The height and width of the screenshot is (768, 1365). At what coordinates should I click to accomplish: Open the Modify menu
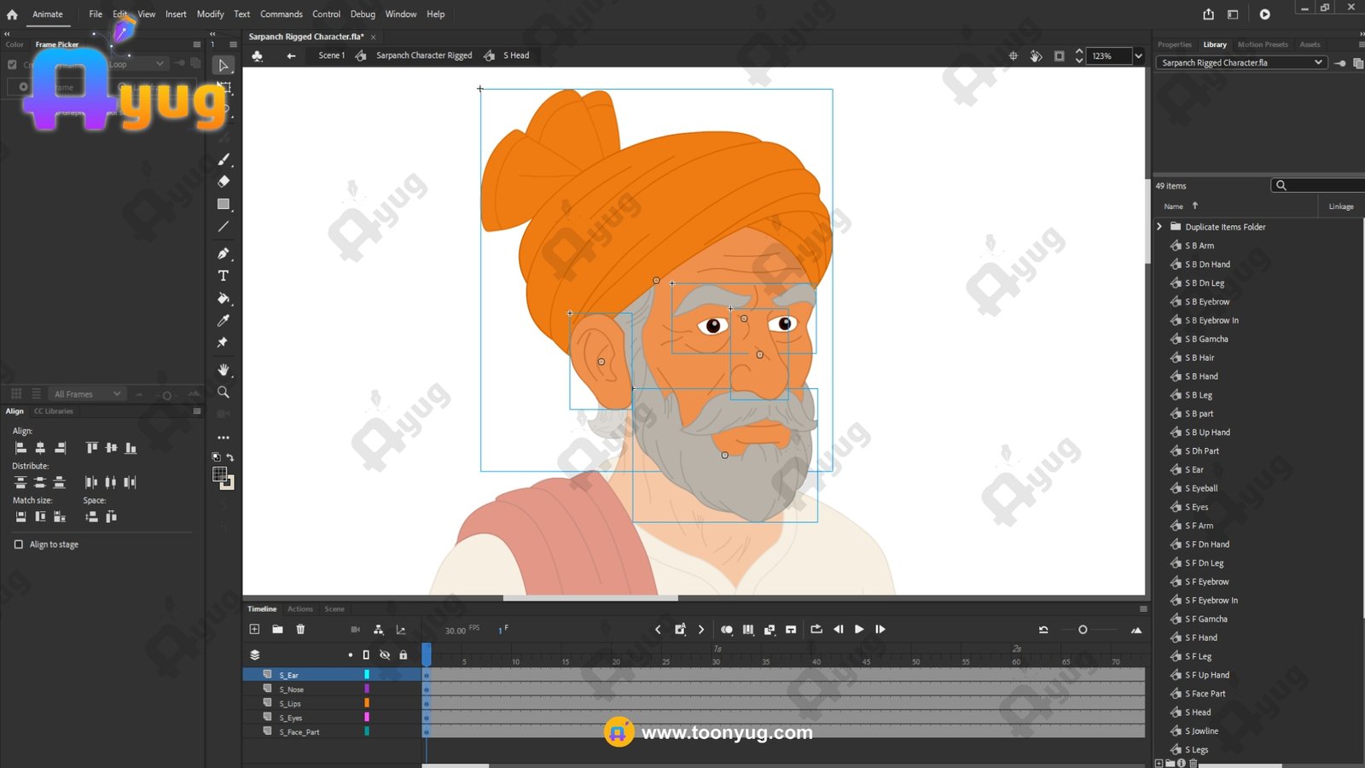click(210, 15)
